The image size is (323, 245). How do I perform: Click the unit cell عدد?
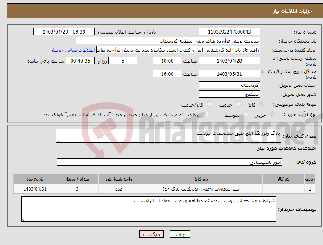point(119,189)
